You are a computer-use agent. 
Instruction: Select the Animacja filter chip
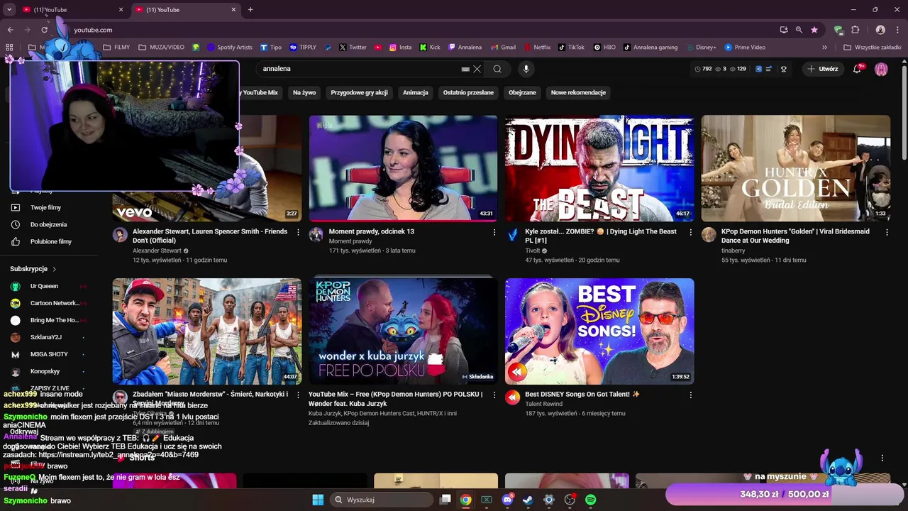415,92
